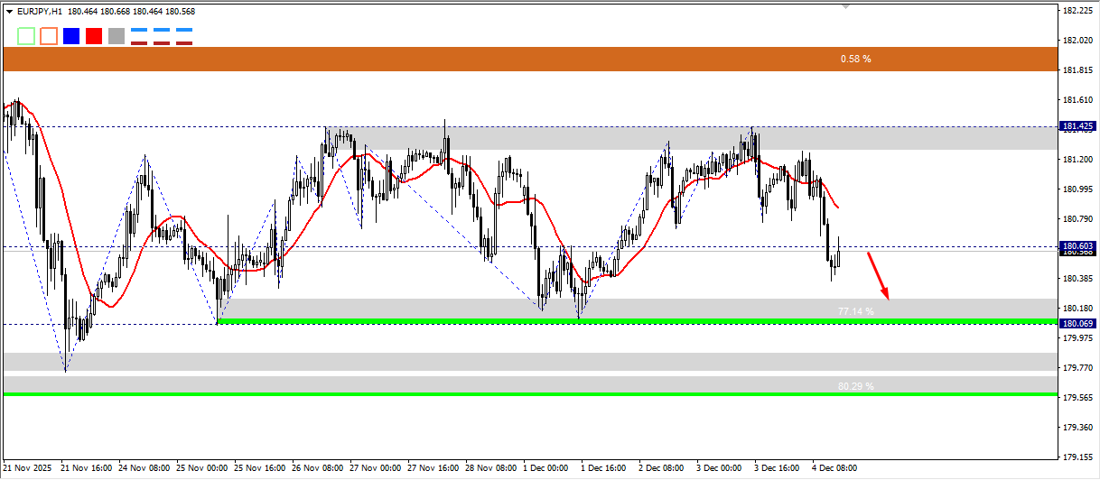Screen dimensions: 1100x480
Task: Click the EURJPY,H1 symbol title text
Action: [40, 12]
